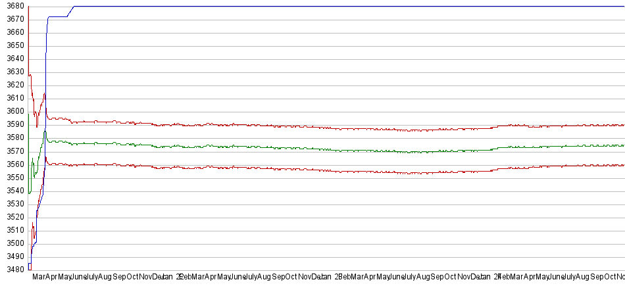Click the blue line's flat top segment
Image resolution: width=625 pixels, height=286 pixels.
[x=329, y=6]
